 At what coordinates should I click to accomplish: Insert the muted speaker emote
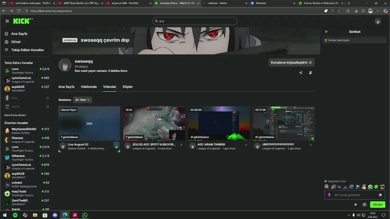click(358, 187)
